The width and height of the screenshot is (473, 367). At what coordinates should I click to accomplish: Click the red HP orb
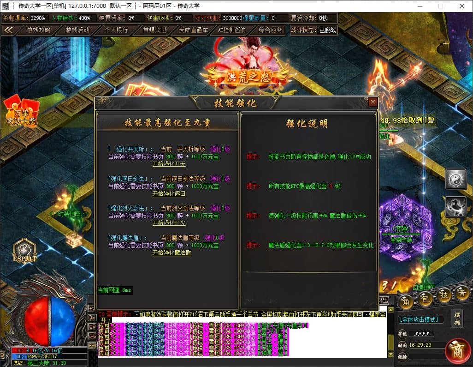click(x=36, y=321)
